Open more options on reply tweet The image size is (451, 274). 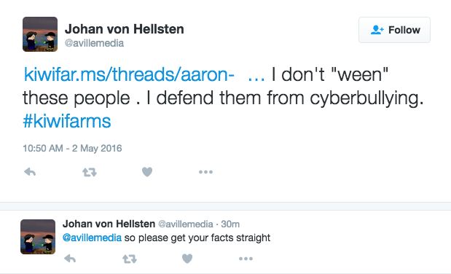click(246, 259)
